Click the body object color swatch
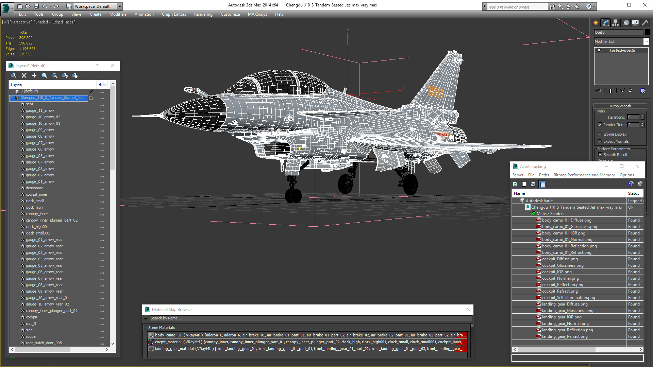653x367 pixels. point(648,32)
